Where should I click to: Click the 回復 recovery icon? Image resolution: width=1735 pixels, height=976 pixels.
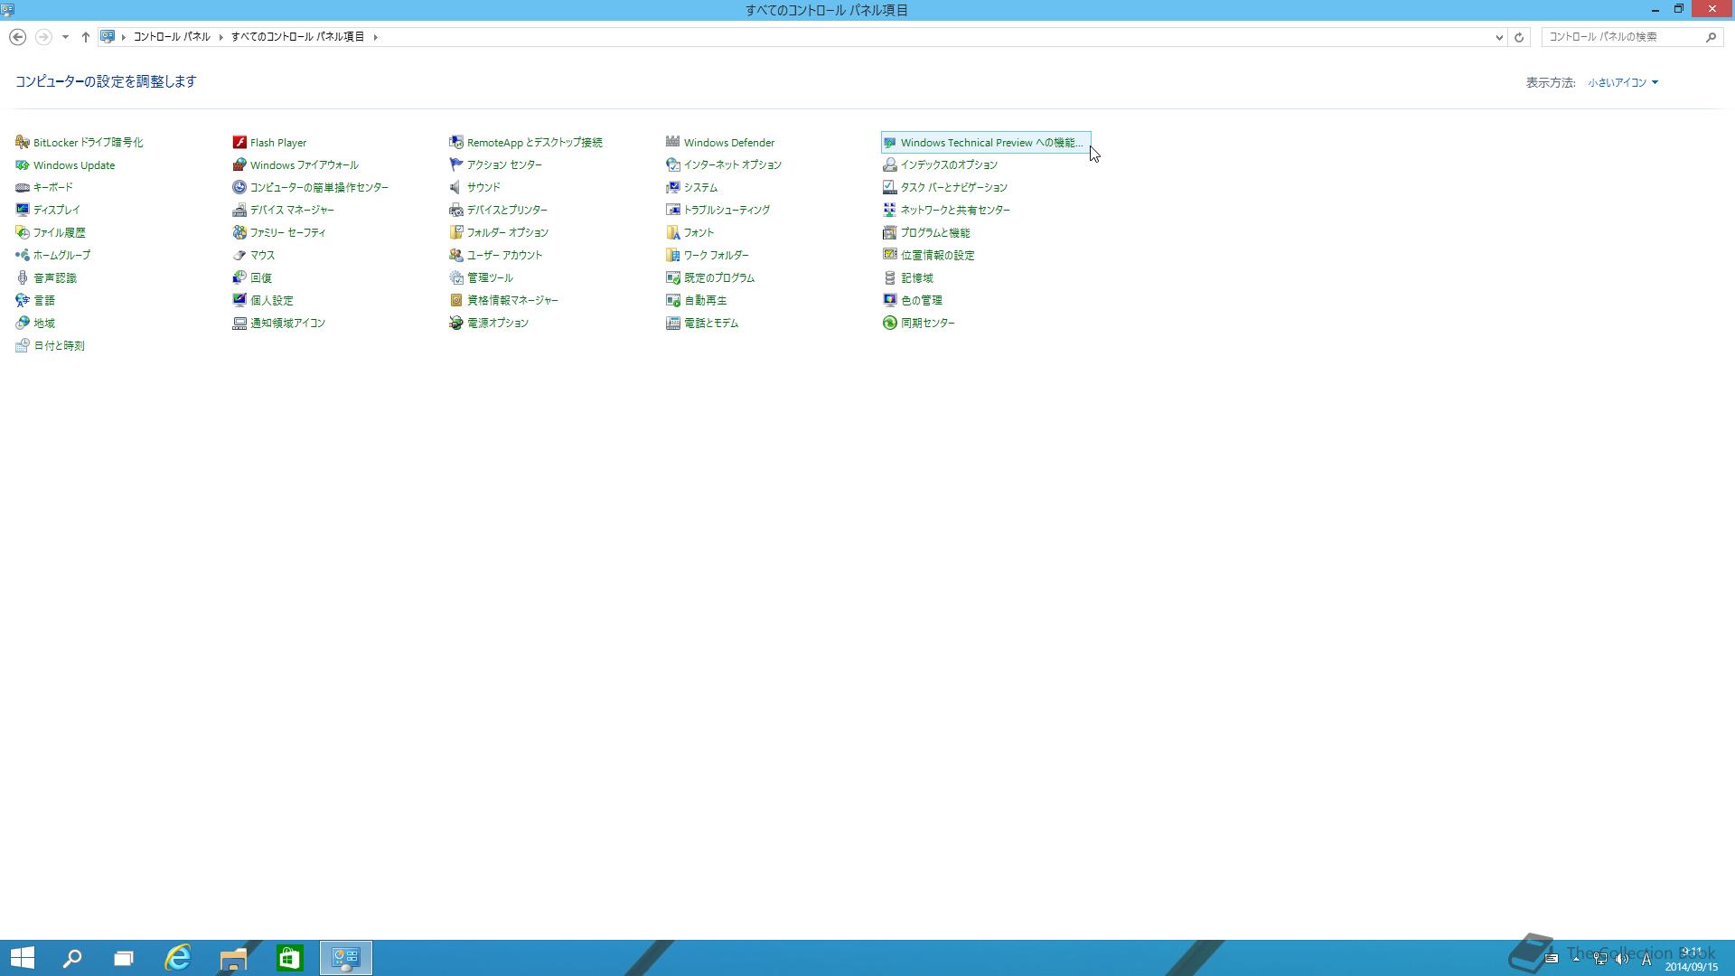[x=239, y=277]
